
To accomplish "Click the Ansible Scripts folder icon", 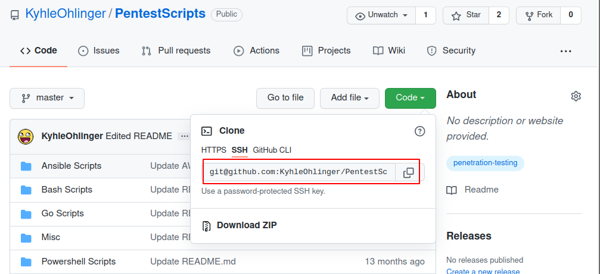I will click(26, 166).
